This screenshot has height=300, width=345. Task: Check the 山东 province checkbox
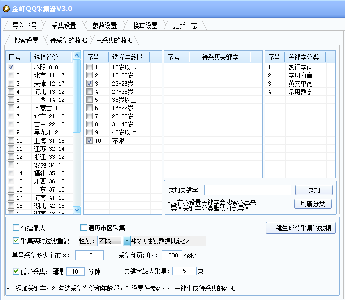click(11, 189)
